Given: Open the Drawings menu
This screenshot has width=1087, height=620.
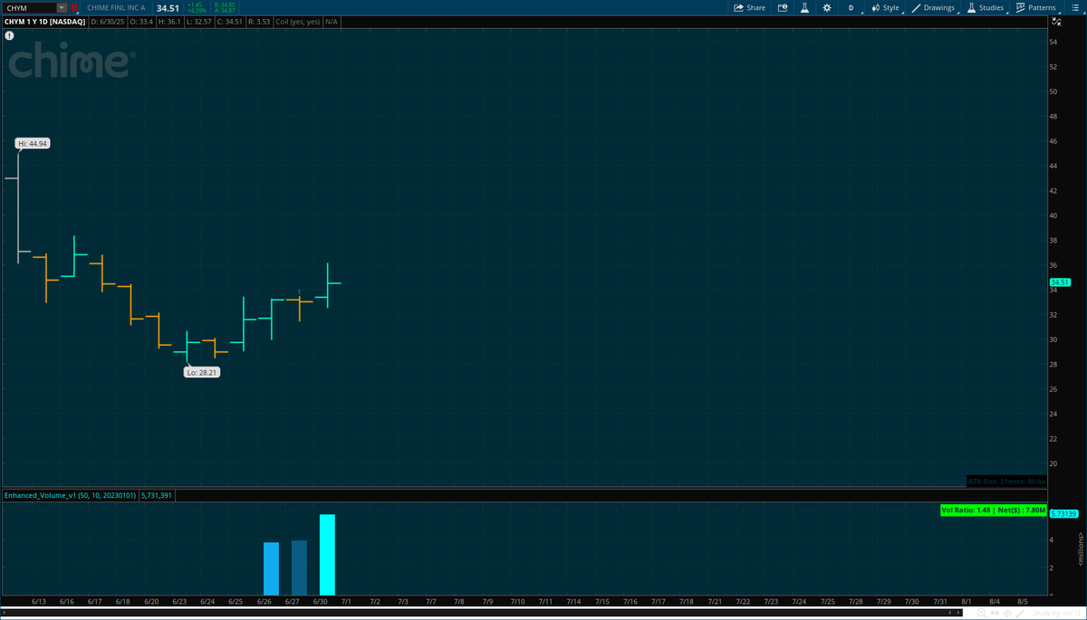Looking at the screenshot, I should [934, 7].
